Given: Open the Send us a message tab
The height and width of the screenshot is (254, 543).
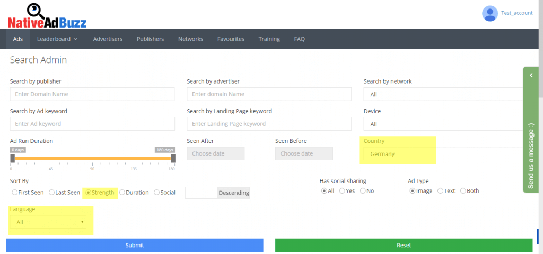Looking at the screenshot, I should [x=531, y=156].
